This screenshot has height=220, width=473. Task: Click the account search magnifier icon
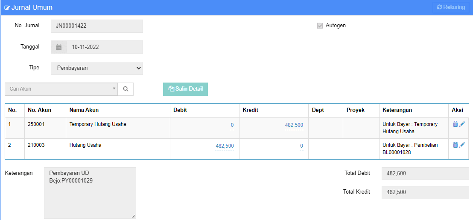126,89
